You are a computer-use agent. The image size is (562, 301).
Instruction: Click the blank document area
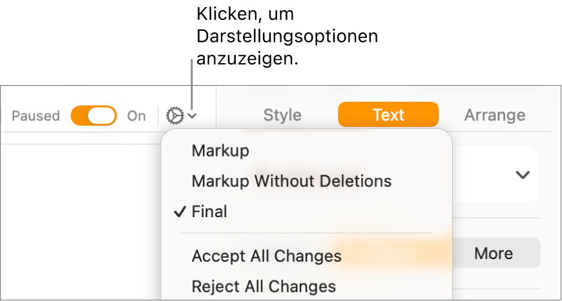coord(78,219)
